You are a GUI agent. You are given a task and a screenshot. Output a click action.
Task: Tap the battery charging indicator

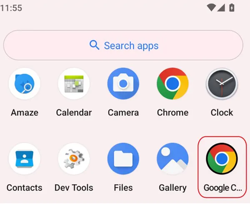(232, 8)
